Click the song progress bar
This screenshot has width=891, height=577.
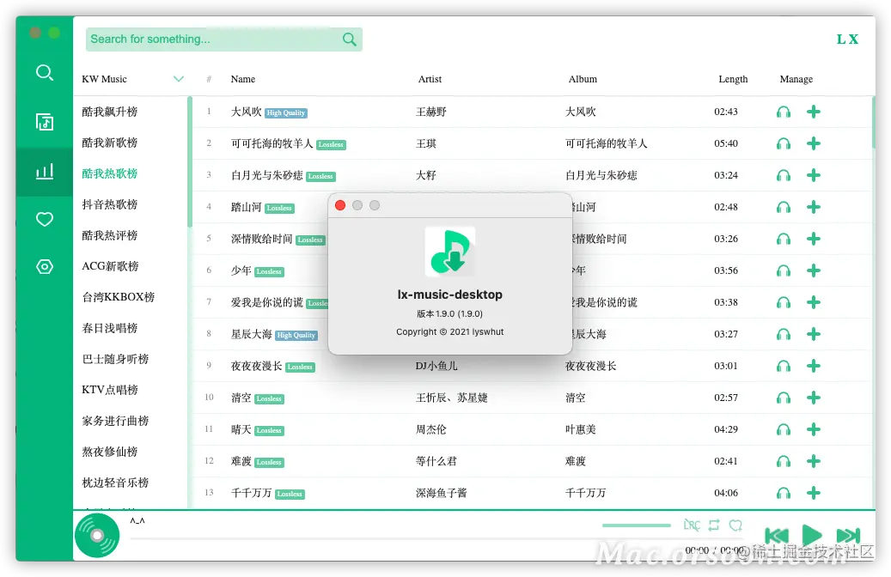tap(437, 538)
